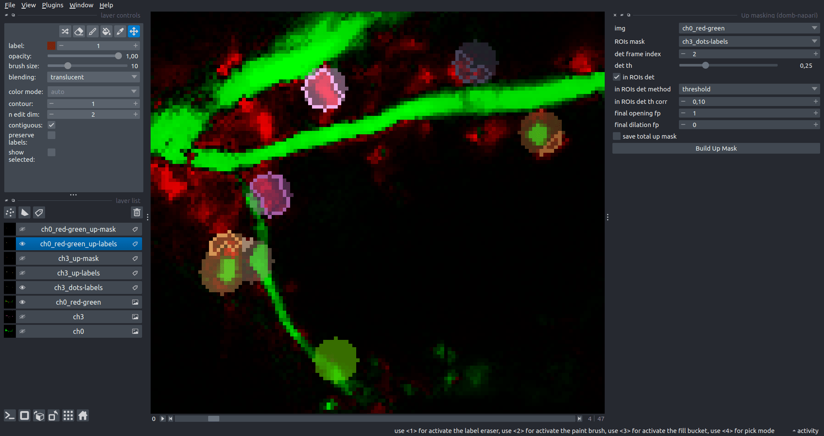Screen dimensions: 824x436
Task: Click label type icon of ch3_up-labels layer
Action: 135,273
